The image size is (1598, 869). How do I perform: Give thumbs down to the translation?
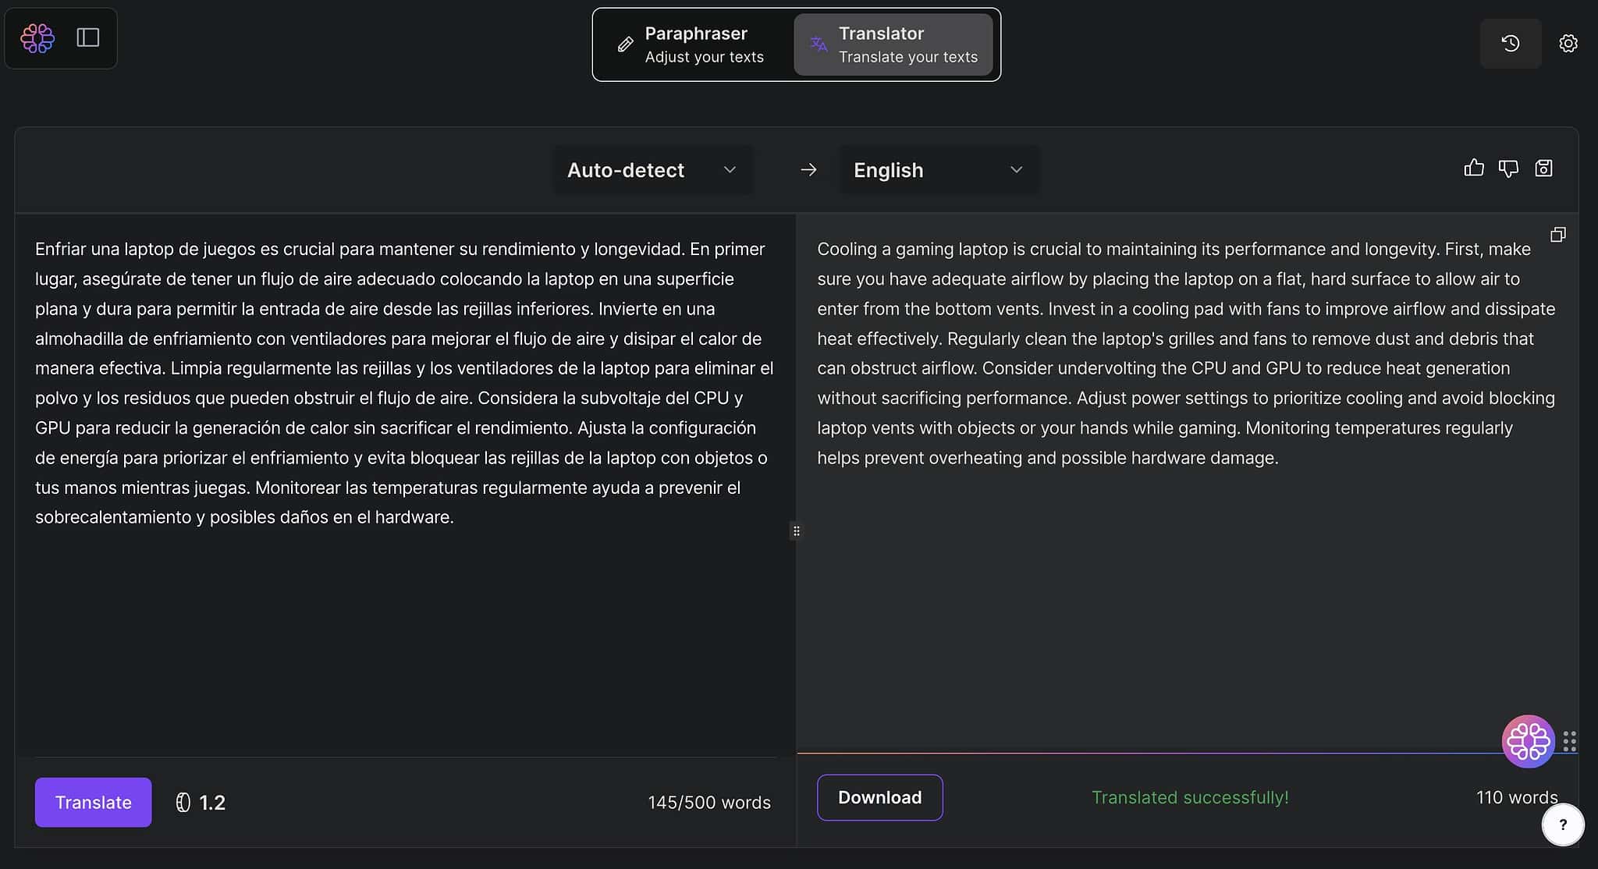[1508, 168]
